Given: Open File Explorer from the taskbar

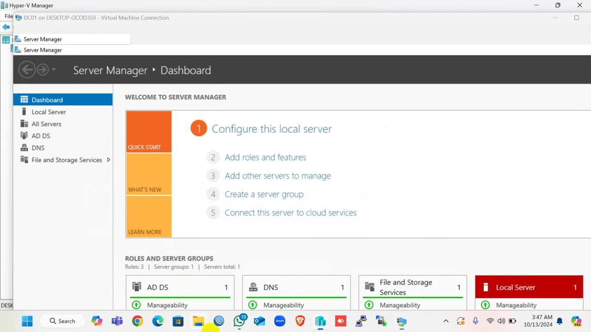Looking at the screenshot, I should coord(199,321).
